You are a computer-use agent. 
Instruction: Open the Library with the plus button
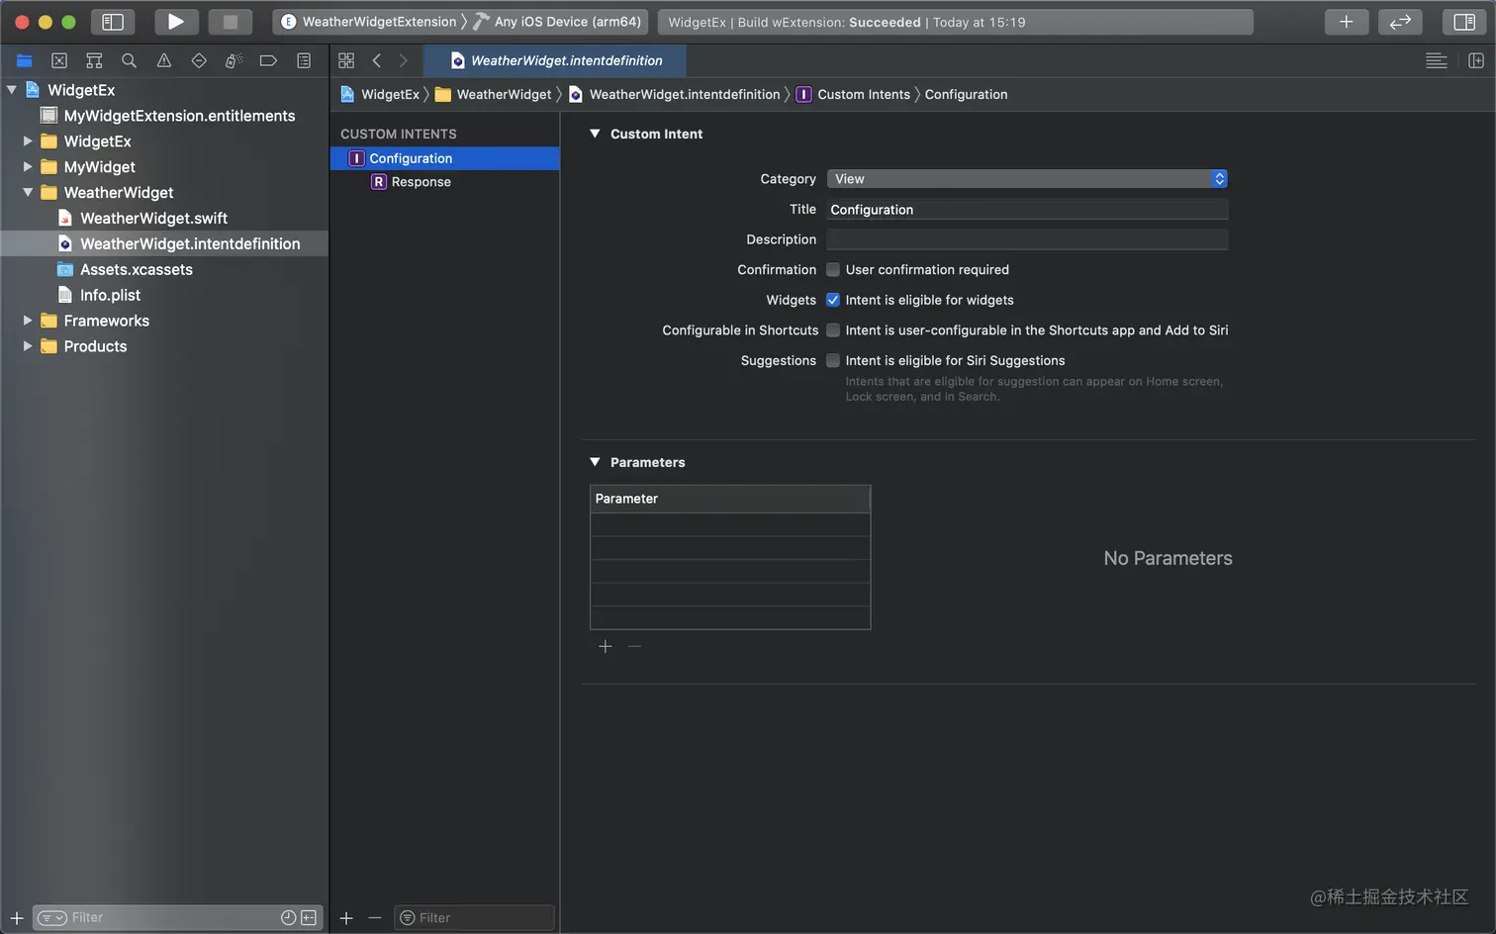point(1346,21)
